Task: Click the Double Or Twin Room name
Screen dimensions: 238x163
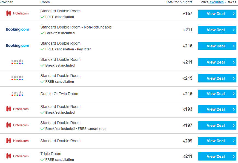Action: click(59, 94)
